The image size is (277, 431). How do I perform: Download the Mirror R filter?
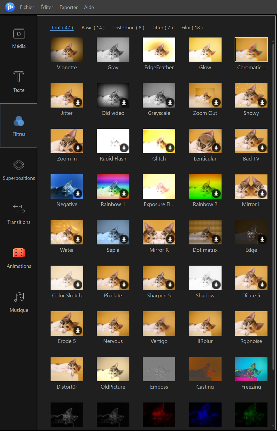[x=170, y=239]
